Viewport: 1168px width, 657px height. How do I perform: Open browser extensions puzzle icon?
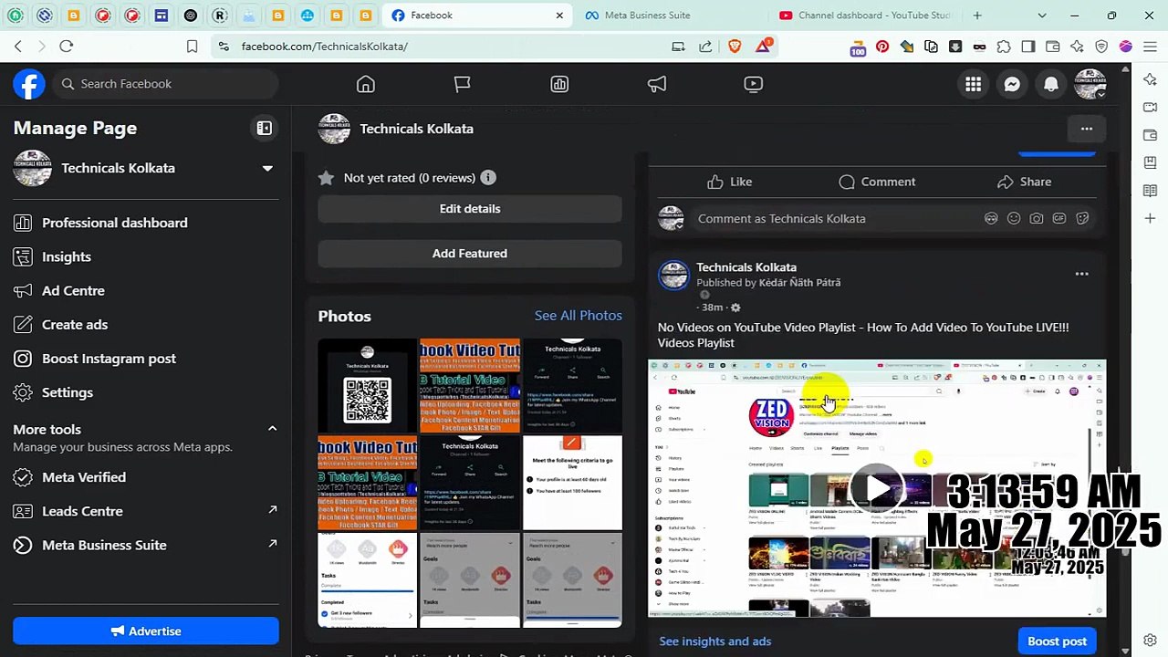tap(1004, 47)
